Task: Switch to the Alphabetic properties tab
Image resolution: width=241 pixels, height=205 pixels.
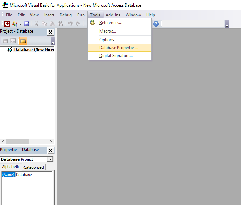Action: pos(11,167)
